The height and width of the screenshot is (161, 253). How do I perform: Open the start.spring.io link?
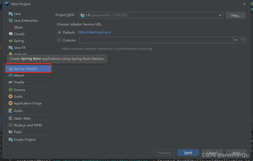pyautogui.click(x=95, y=32)
